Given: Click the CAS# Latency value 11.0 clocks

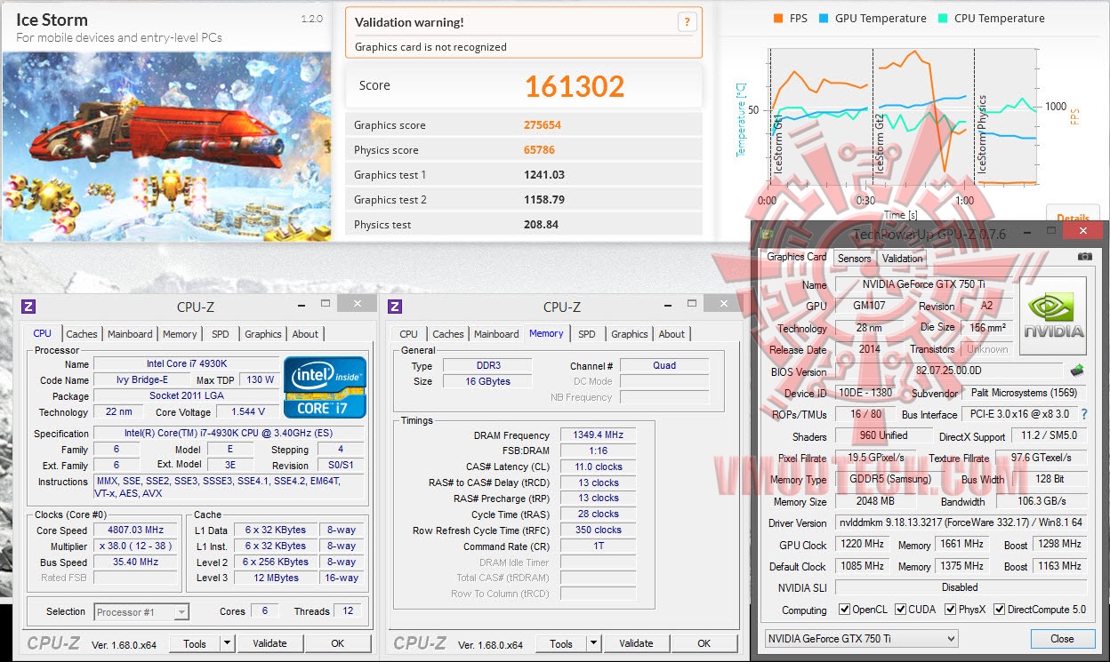Looking at the screenshot, I should tap(599, 467).
